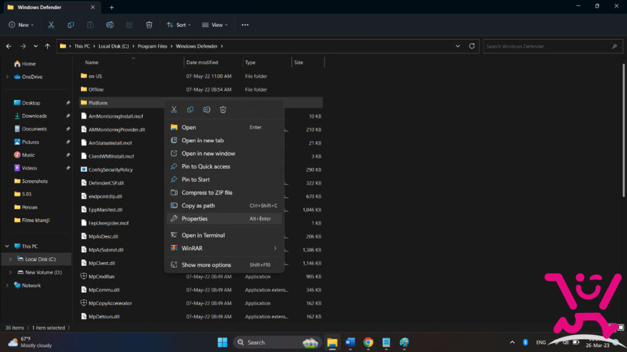Viewport: 627px width, 352px height.
Task: Click the cut icon in the context menu
Action: (174, 109)
